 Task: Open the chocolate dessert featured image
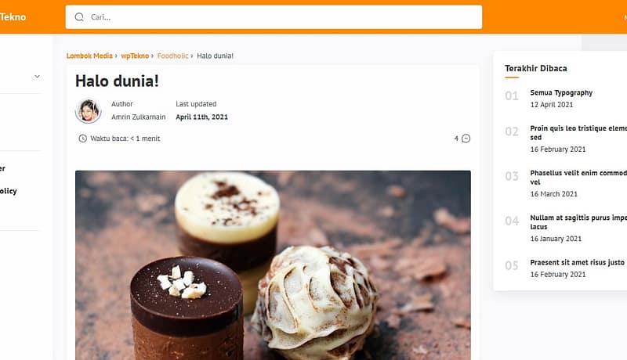[273, 265]
